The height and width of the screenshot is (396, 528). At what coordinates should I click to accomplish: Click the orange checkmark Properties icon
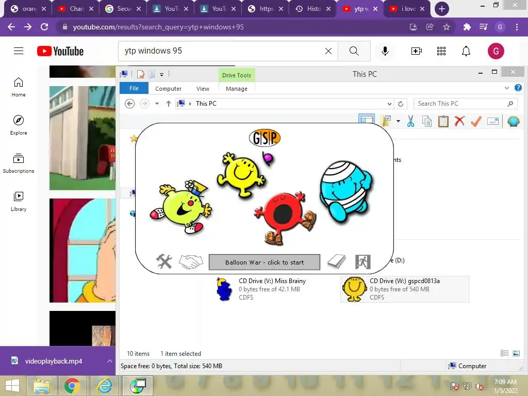[x=476, y=121]
